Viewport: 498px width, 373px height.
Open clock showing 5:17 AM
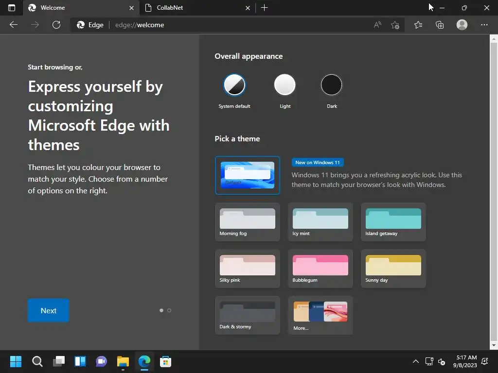click(465, 361)
